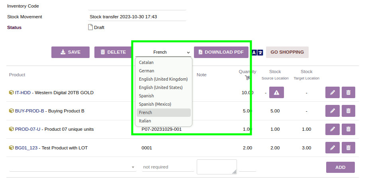
Task: Delete the IT-HDD Western Digital row
Action: 348,93
